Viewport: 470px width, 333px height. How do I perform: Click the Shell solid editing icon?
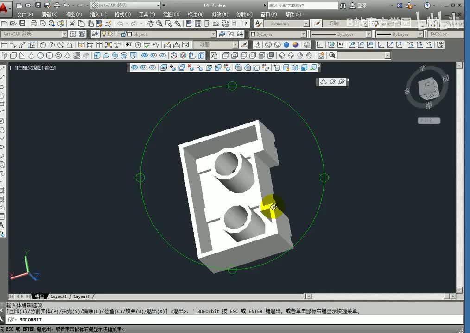pos(304,68)
